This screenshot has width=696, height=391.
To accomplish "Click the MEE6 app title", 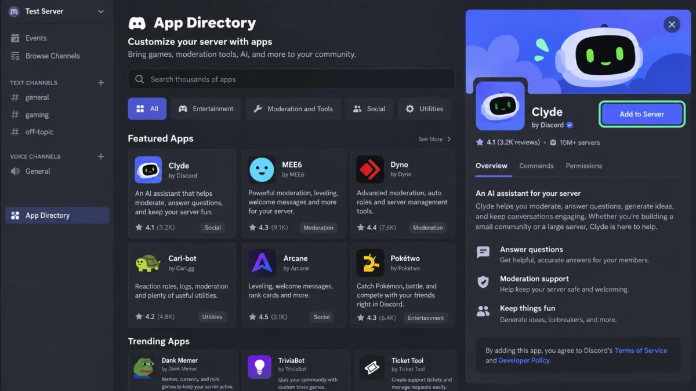I will pos(292,165).
